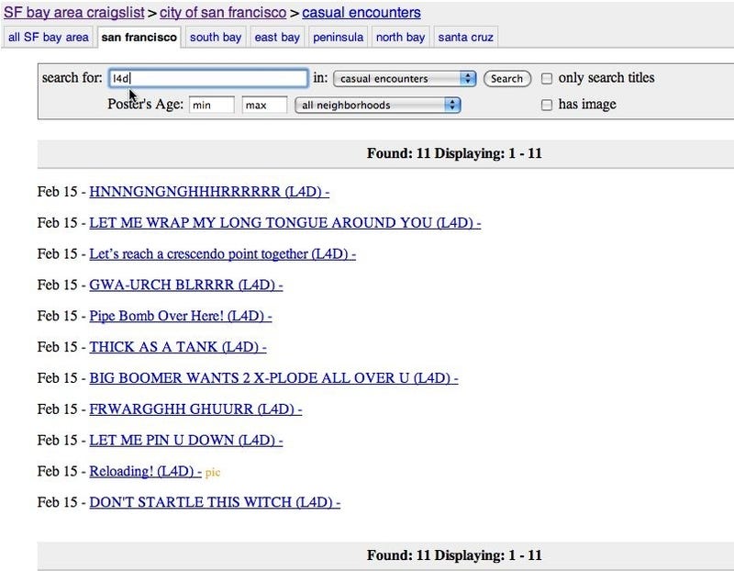Click the min poster's age field
This screenshot has width=734, height=571.
click(212, 105)
